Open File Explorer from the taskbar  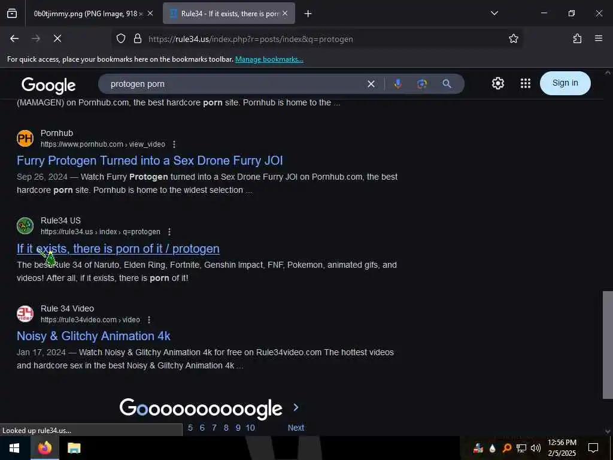pos(74,448)
